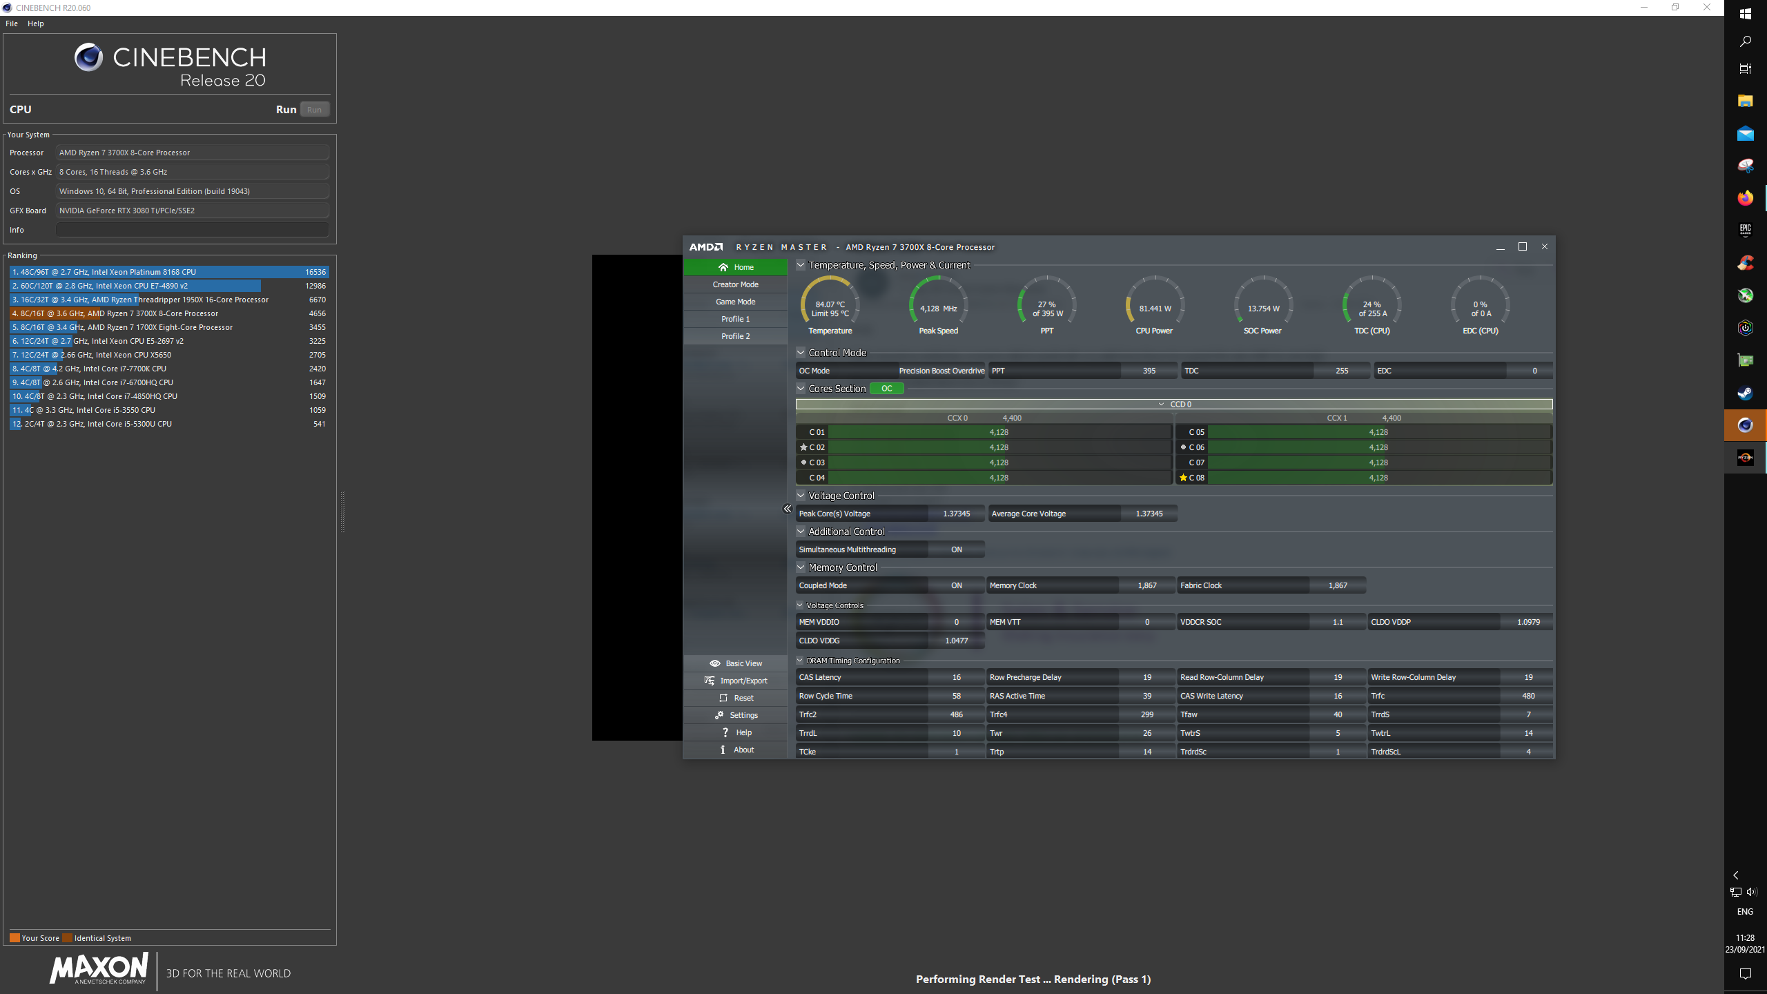This screenshot has height=994, width=1767.
Task: Click the CAS Latency value 16
Action: click(x=957, y=677)
